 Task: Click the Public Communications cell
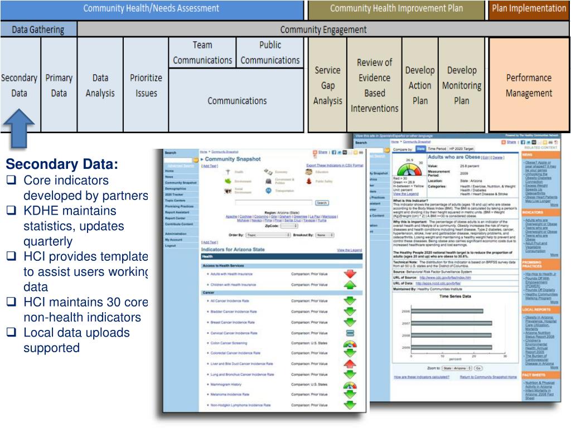[x=270, y=52]
